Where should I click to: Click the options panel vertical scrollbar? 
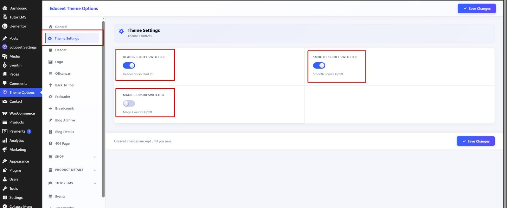click(103, 109)
